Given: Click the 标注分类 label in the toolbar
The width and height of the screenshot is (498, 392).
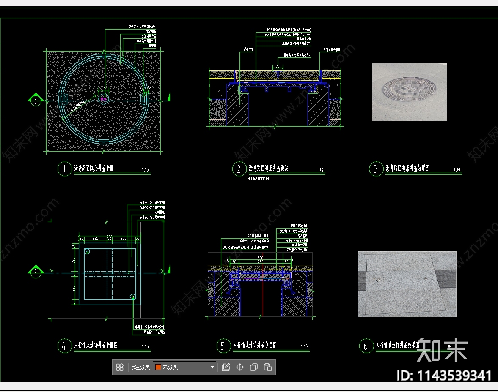Looking at the screenshot, I should (x=140, y=367).
